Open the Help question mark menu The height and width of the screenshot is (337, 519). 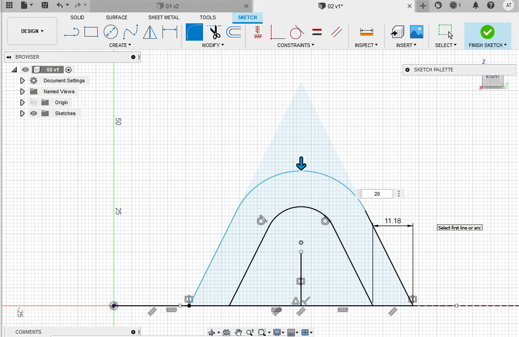tap(491, 5)
